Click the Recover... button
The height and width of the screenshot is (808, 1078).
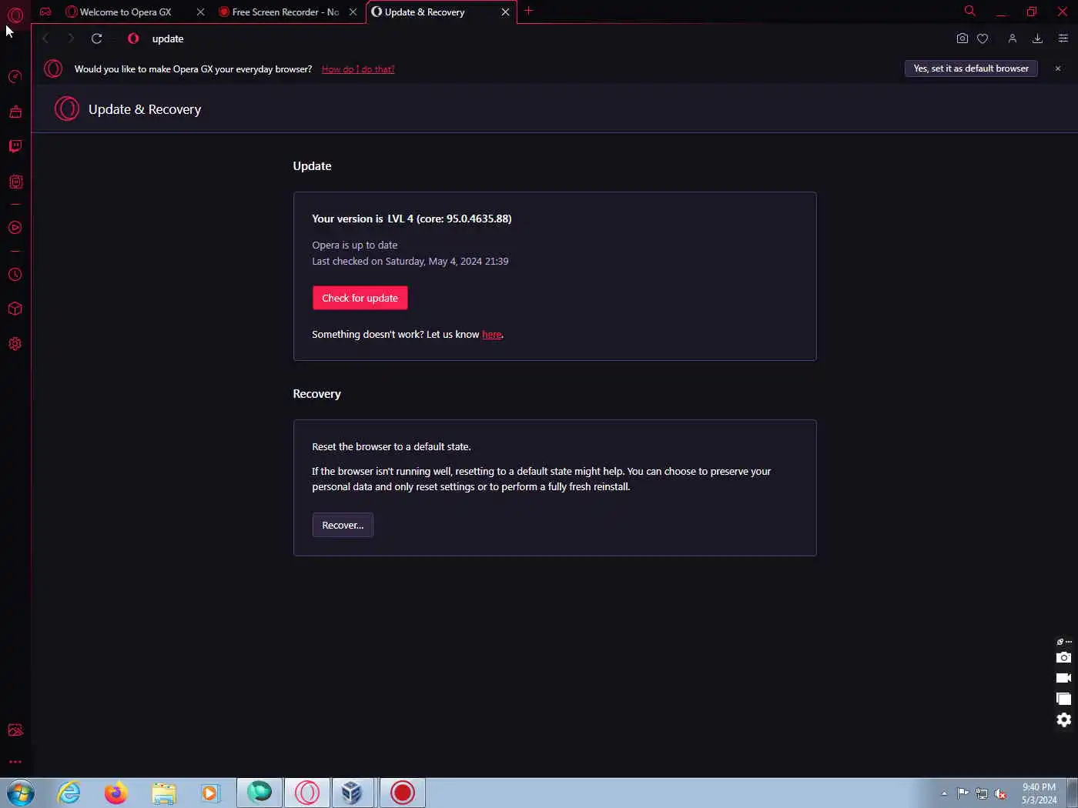coord(343,525)
